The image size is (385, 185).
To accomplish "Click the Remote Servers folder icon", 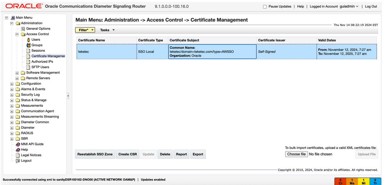I will pyautogui.click(x=23, y=78).
